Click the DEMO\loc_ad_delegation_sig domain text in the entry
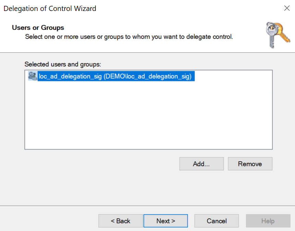The height and width of the screenshot is (231, 295). (147, 76)
